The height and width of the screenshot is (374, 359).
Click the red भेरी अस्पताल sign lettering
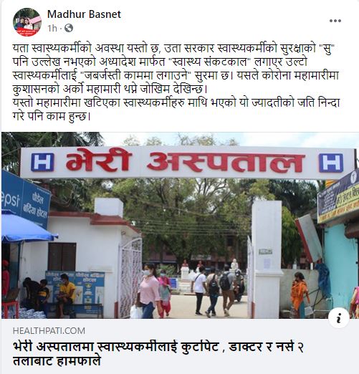(185, 160)
